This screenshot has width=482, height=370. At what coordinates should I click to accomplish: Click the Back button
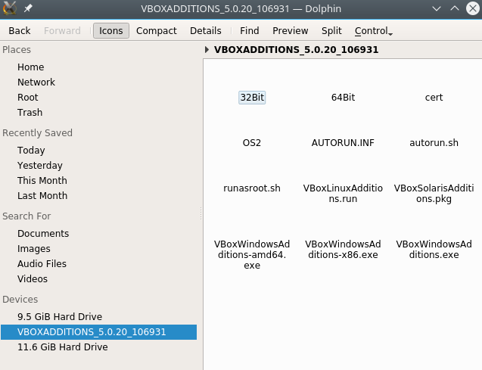(x=20, y=31)
